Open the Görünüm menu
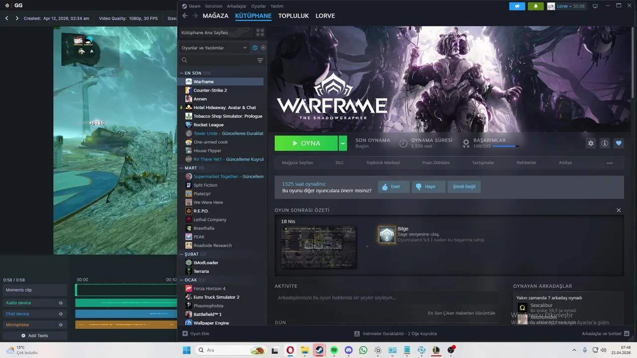This screenshot has height=358, width=637. pos(213,6)
